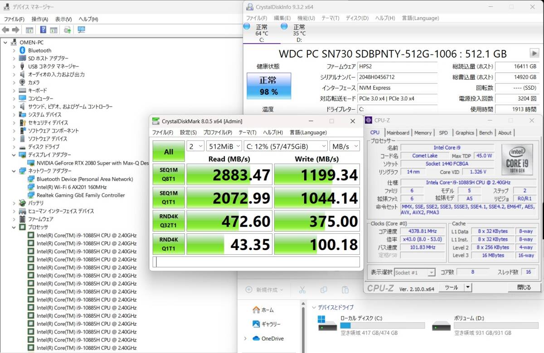Screen dimensions: 544x353
Task: Run the RND4K Q32T1 test button
Action: tap(169, 221)
